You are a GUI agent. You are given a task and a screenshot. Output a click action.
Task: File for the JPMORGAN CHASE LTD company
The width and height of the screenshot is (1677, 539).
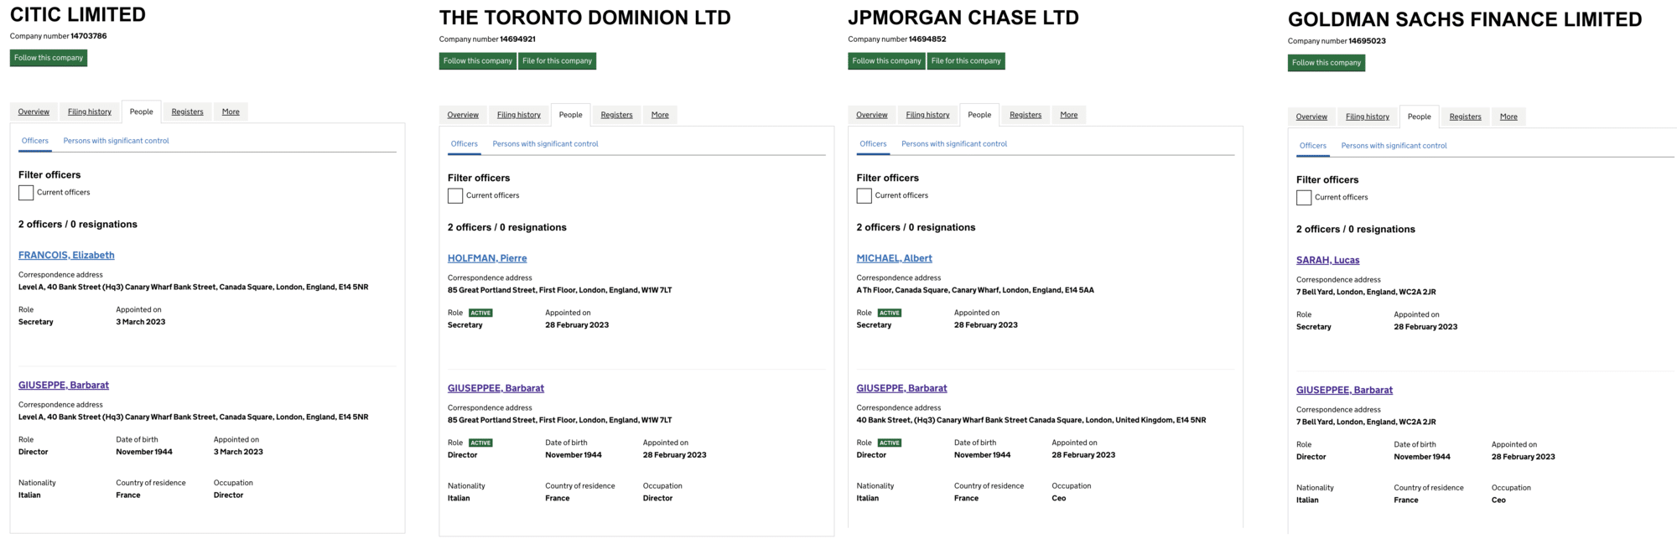(966, 61)
